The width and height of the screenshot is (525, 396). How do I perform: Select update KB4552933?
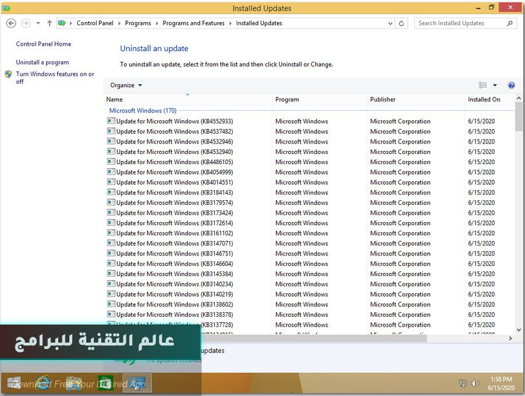(x=175, y=121)
